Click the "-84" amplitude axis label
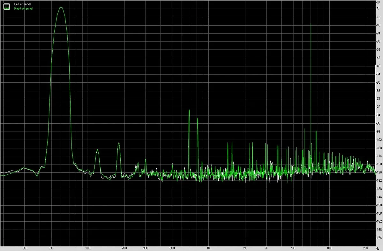The width and height of the screenshot is (383, 251). coord(379,115)
